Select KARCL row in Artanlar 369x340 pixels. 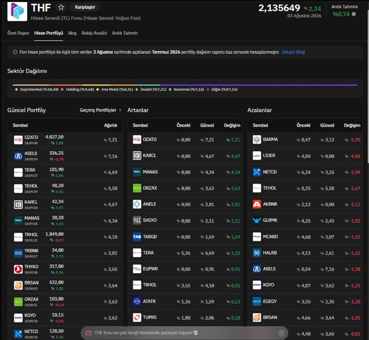pos(185,156)
